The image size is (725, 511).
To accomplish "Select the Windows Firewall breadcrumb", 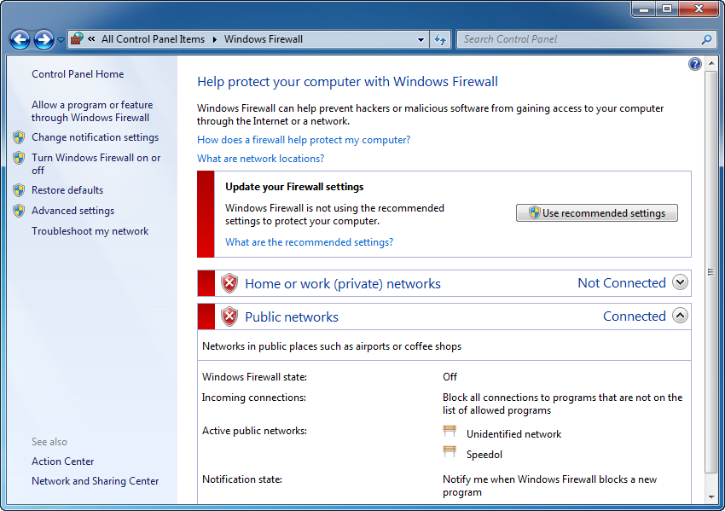I will point(264,39).
